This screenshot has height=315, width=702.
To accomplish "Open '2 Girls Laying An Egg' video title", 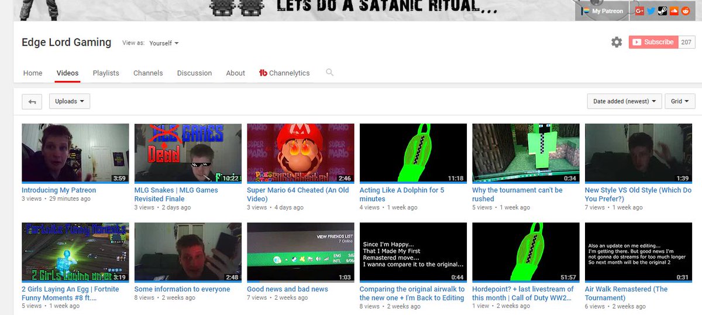I will coord(70,293).
